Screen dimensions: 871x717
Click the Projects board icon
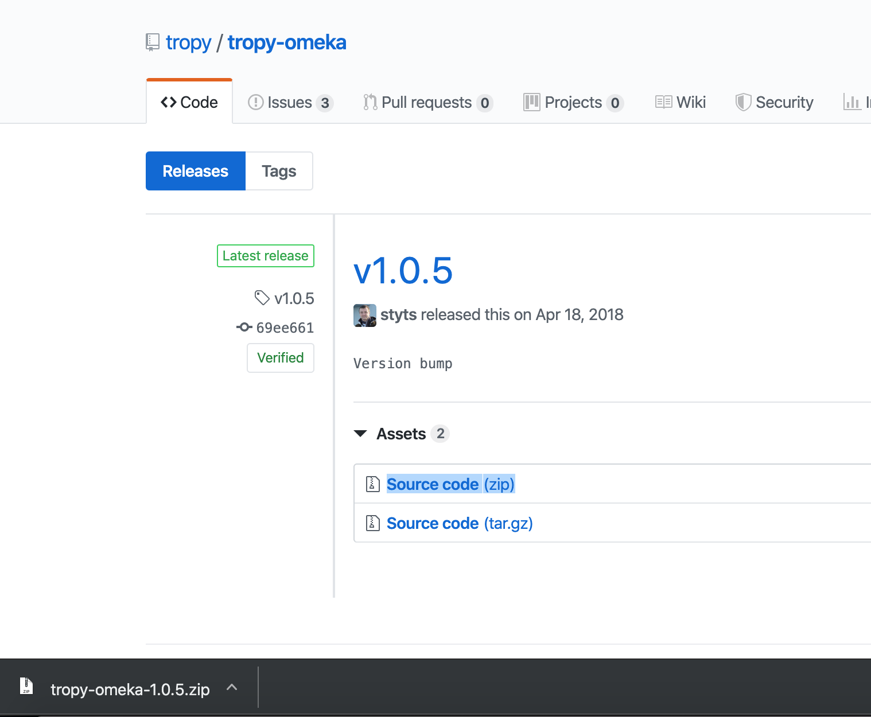tap(532, 102)
